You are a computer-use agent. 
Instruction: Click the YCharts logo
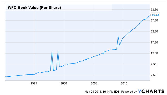tap(151, 91)
